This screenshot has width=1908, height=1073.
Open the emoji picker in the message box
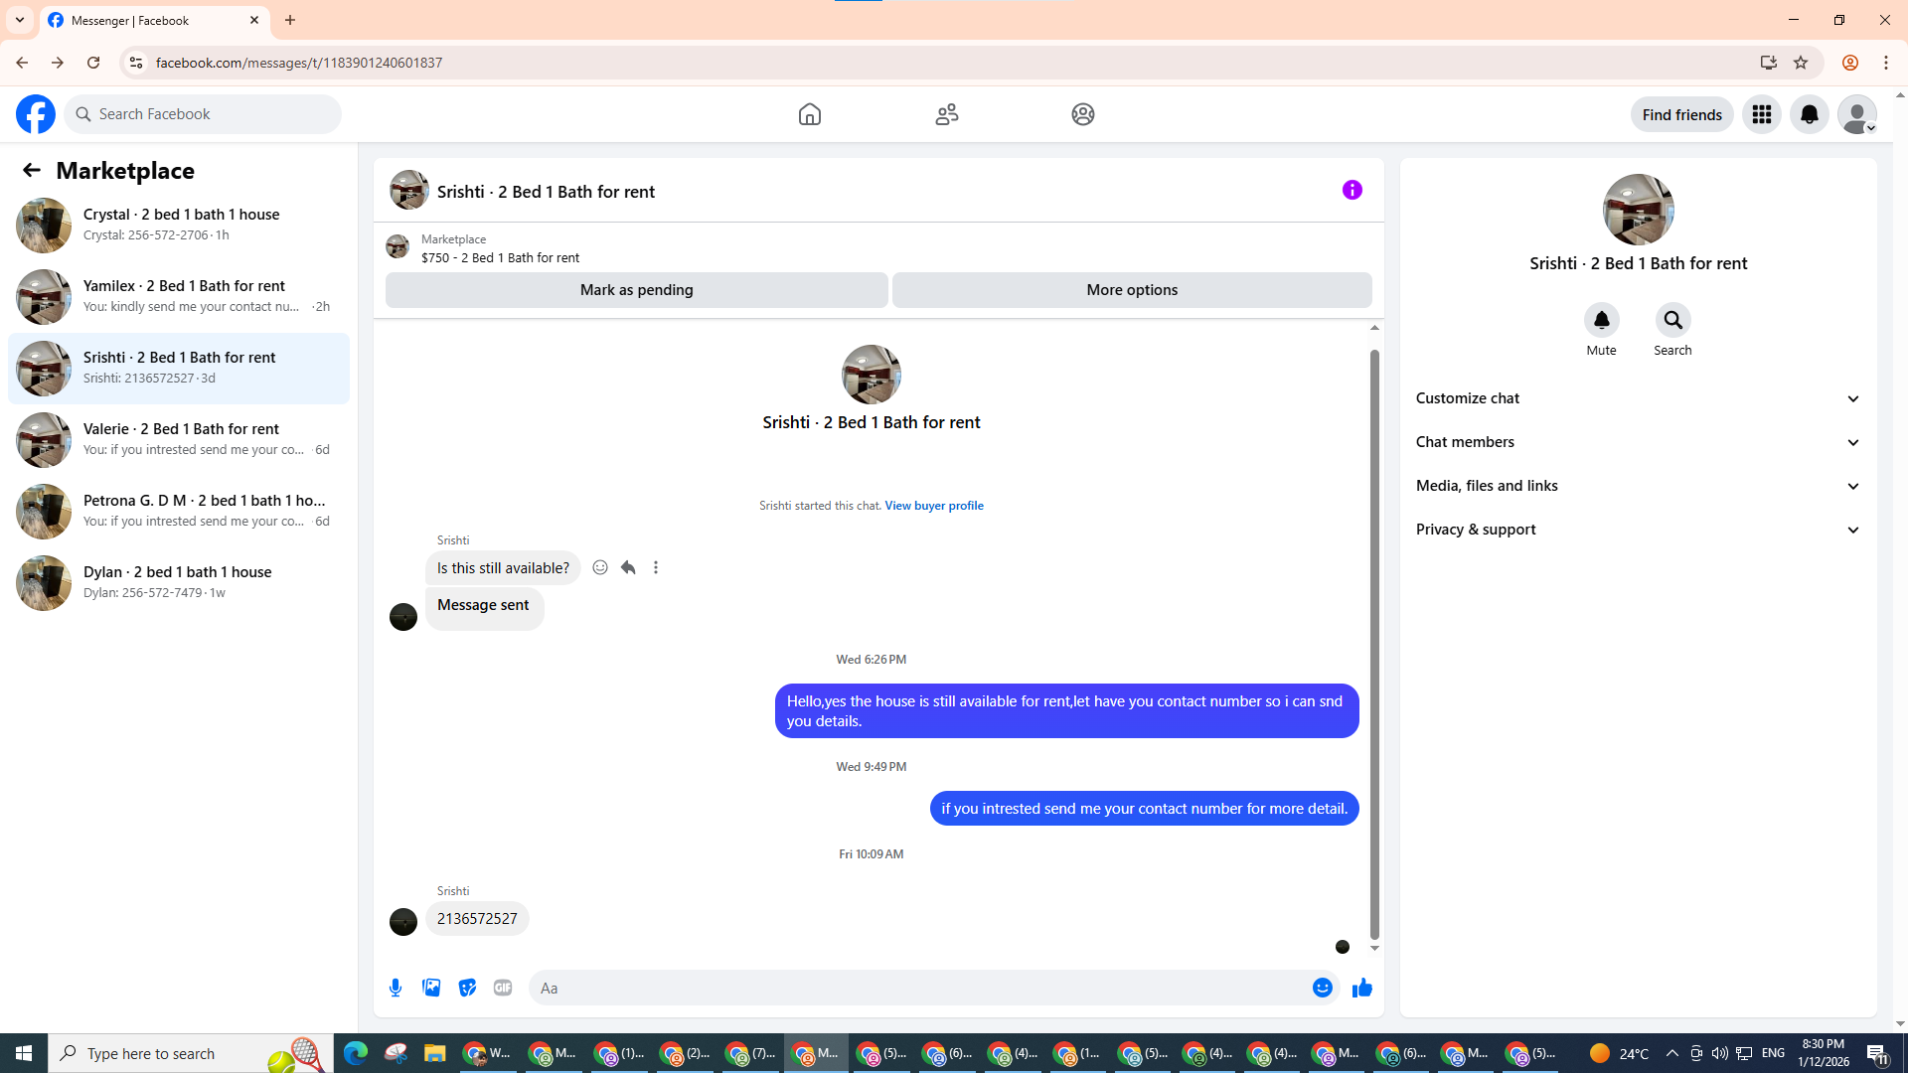1322,988
